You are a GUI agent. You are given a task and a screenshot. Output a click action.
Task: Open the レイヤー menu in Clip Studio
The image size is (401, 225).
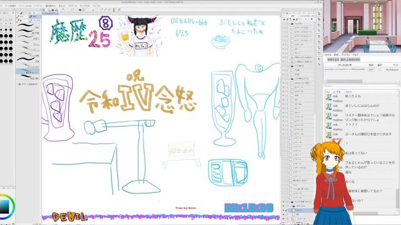tap(38, 6)
